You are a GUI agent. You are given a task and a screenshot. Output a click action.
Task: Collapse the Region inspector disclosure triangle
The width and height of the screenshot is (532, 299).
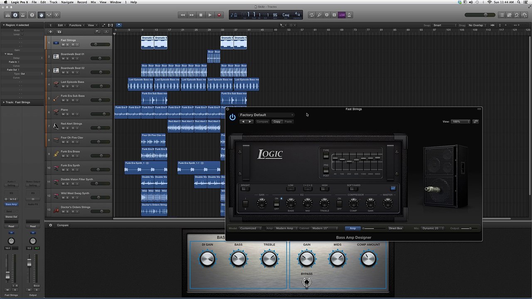[3, 25]
